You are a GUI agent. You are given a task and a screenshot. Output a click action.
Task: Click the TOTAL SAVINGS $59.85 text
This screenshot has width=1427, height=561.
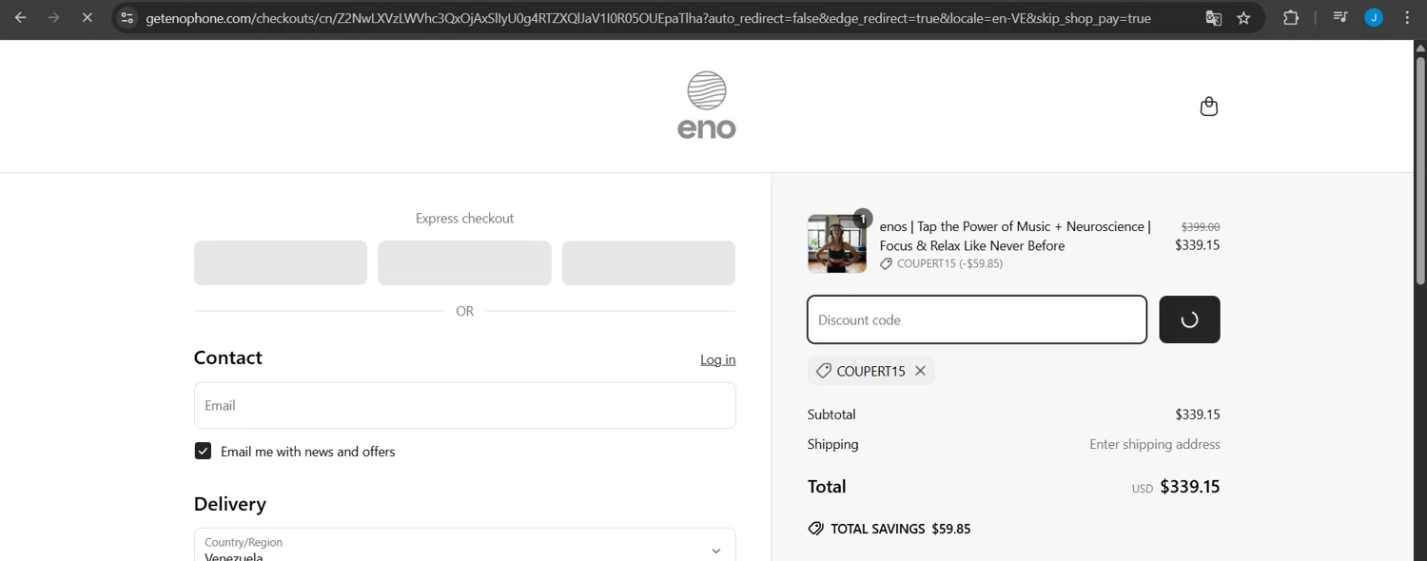coord(900,529)
